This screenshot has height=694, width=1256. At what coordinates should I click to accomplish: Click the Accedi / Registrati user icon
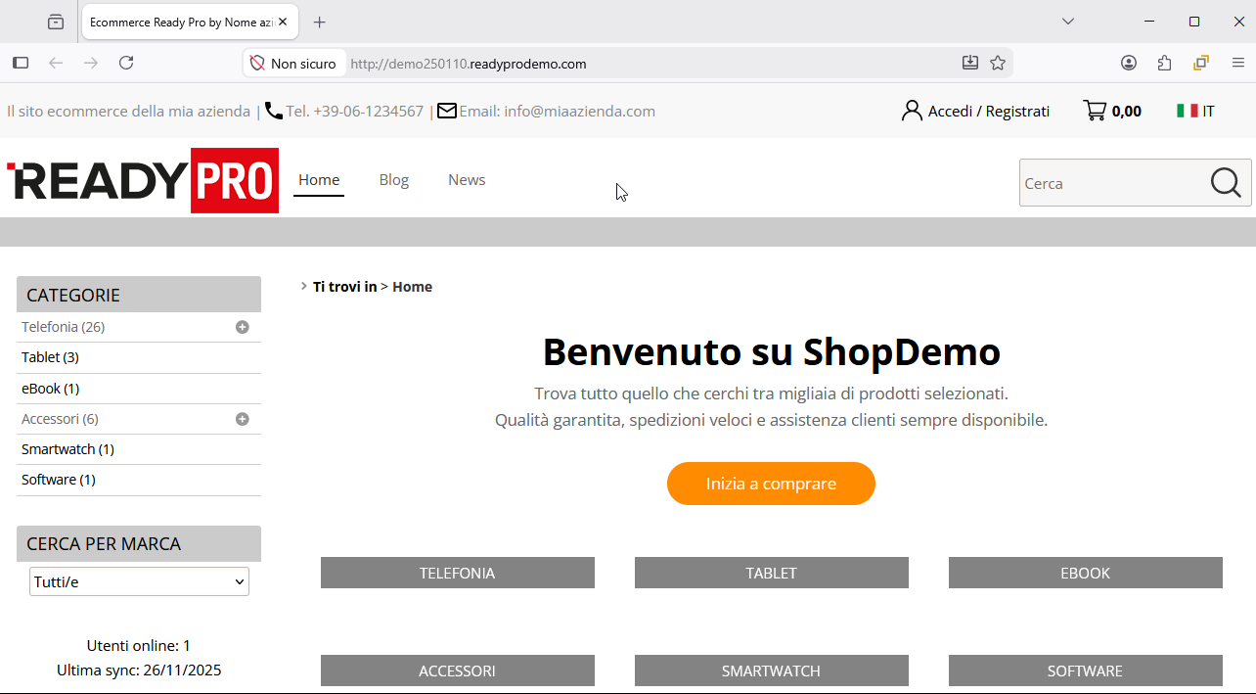pyautogui.click(x=912, y=111)
